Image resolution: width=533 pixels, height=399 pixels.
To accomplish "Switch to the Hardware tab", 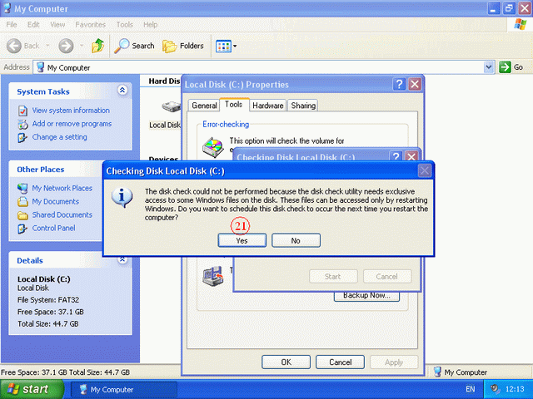I will (x=268, y=106).
